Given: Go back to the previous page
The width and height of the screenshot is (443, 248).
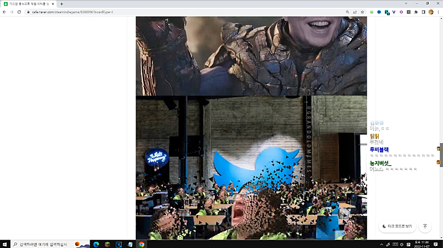Looking at the screenshot, I should tap(4, 12).
